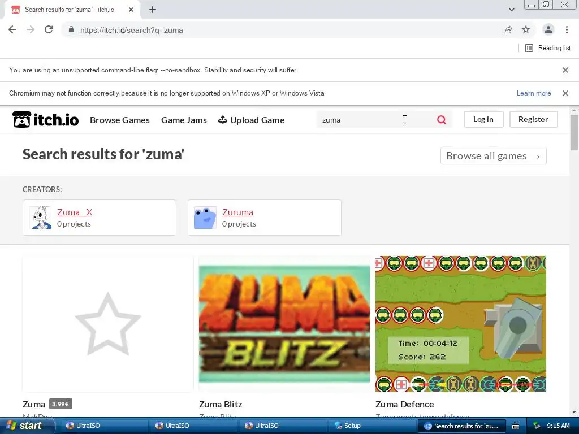Click the Log in button
The width and height of the screenshot is (579, 434).
pos(483,119)
